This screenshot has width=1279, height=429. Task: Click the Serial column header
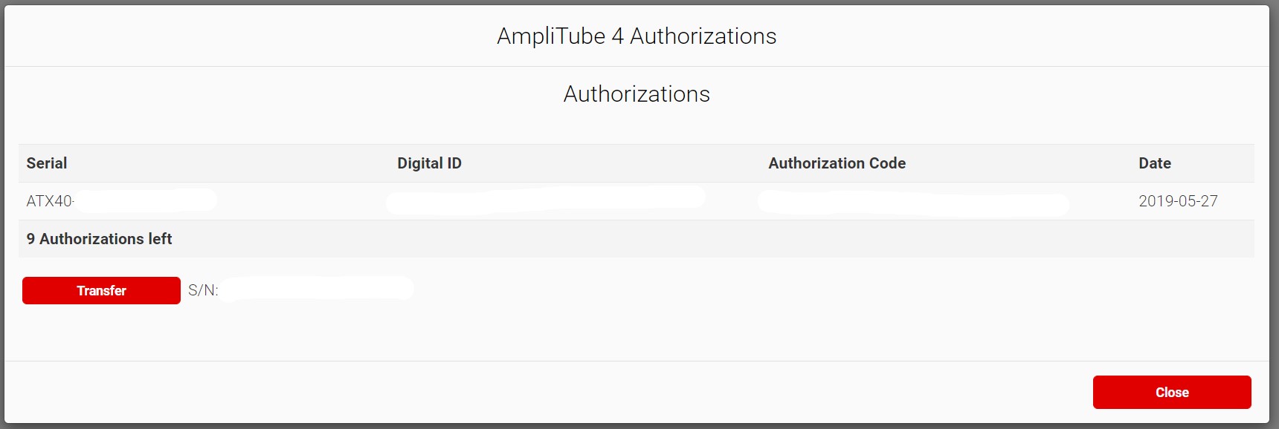47,163
